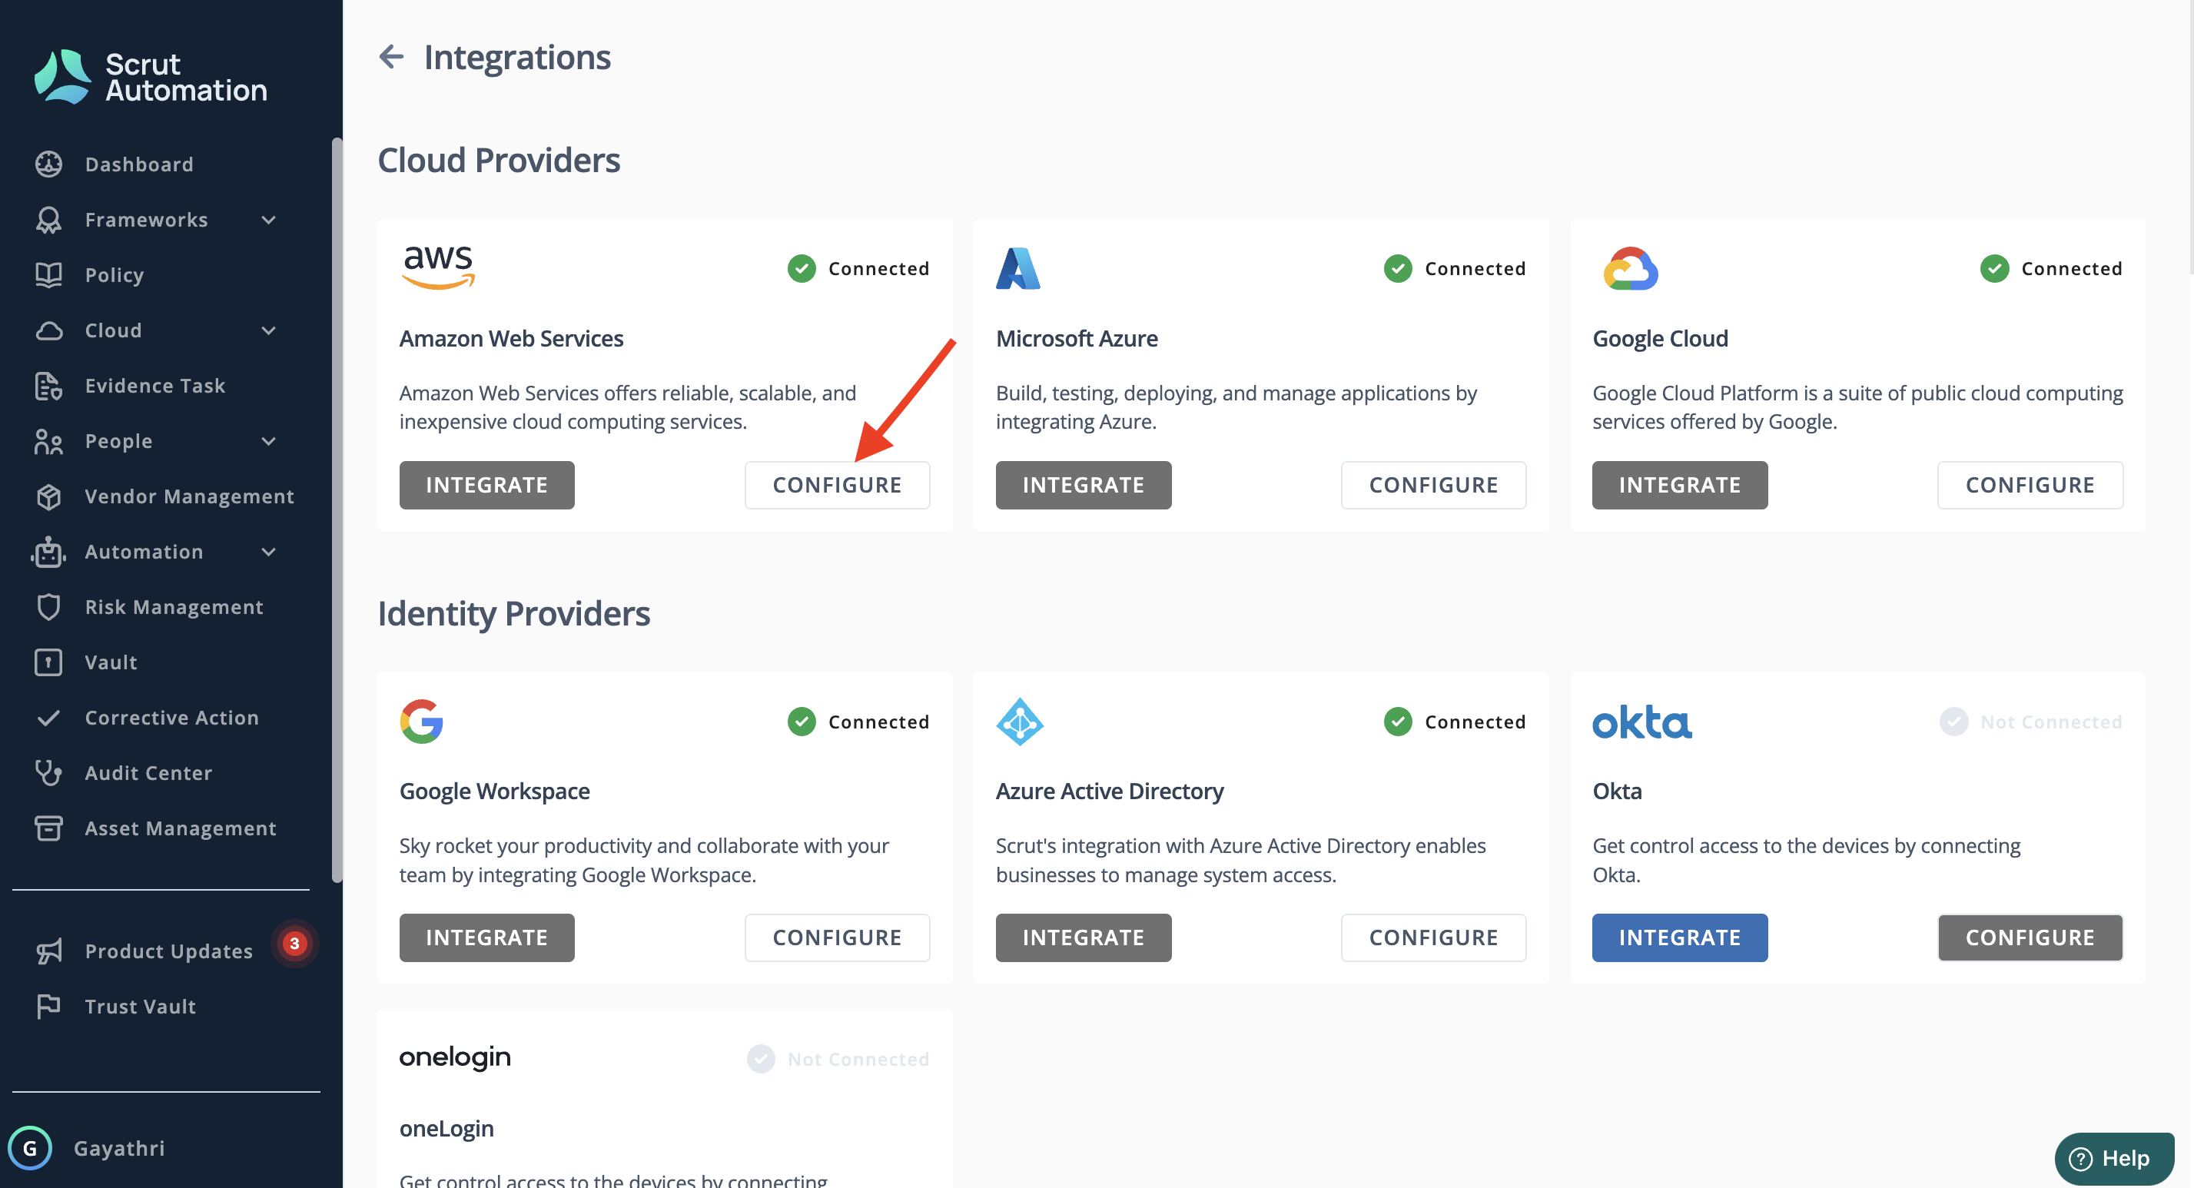Click the red 3 notifications badge
Screen dimensions: 2194x1188
(294, 944)
